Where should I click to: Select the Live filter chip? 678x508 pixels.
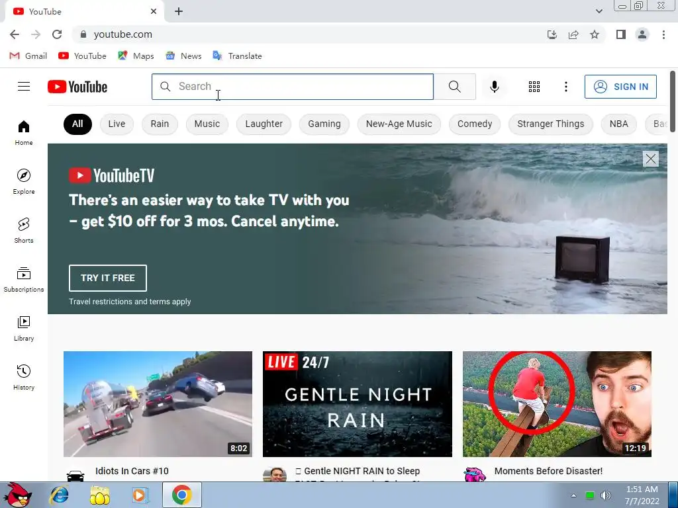pos(117,124)
